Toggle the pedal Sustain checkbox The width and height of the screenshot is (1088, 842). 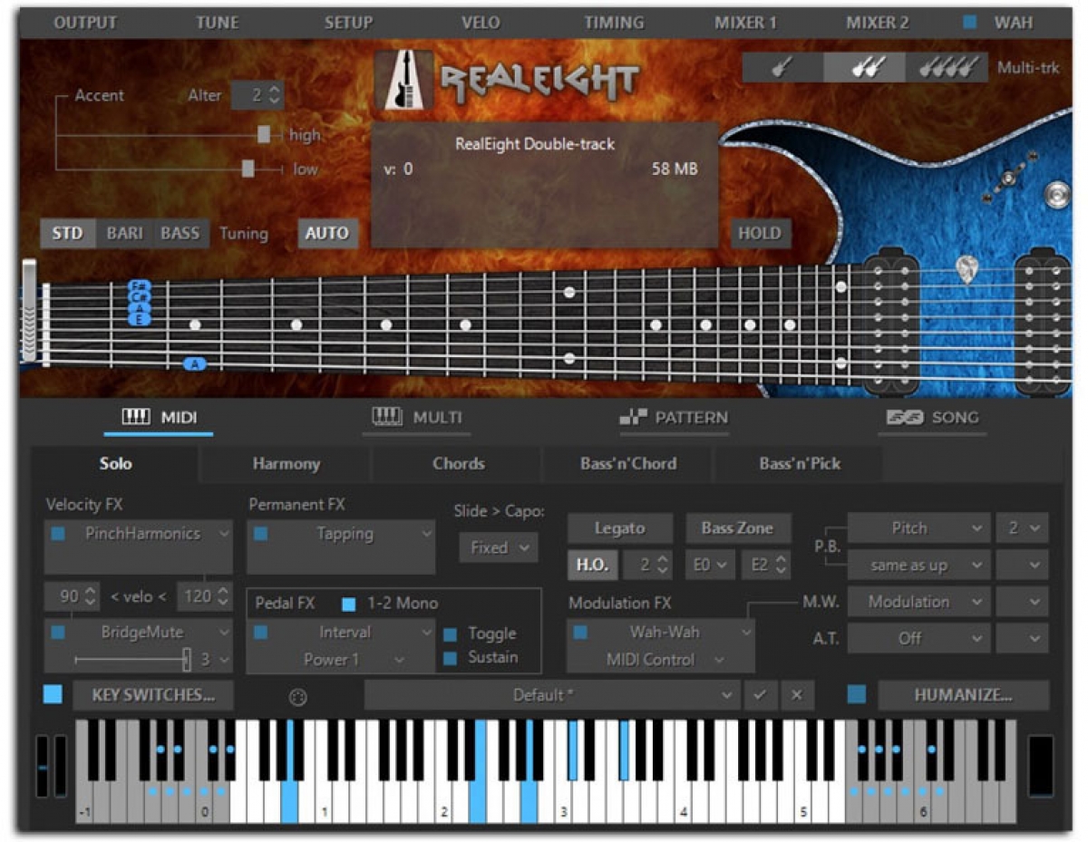pyautogui.click(x=450, y=659)
